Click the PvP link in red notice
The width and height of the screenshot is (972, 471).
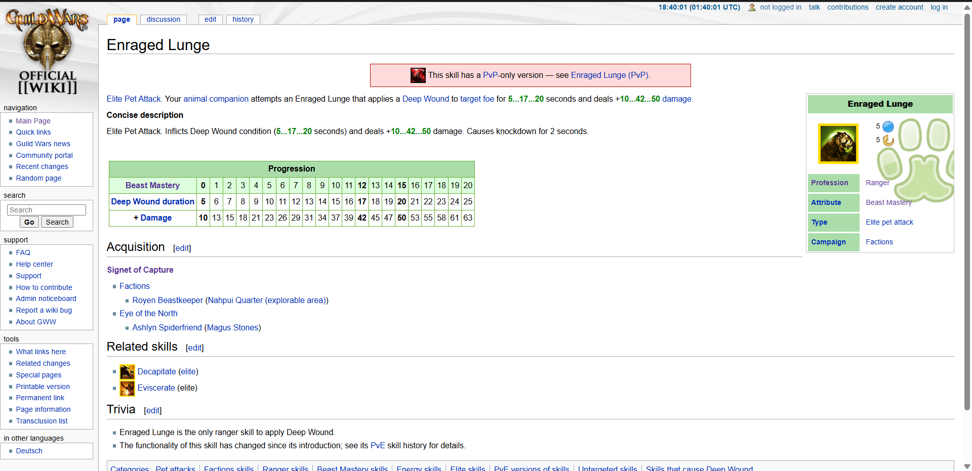tap(491, 75)
